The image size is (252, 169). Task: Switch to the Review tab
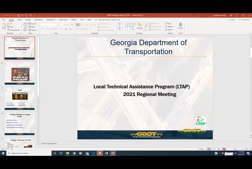click(x=74, y=20)
